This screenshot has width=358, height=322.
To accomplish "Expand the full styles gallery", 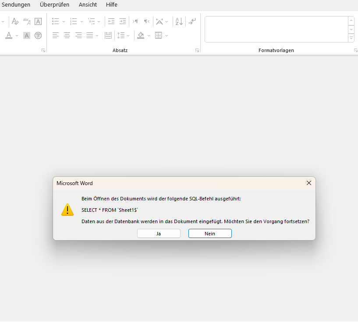I will click(351, 38).
